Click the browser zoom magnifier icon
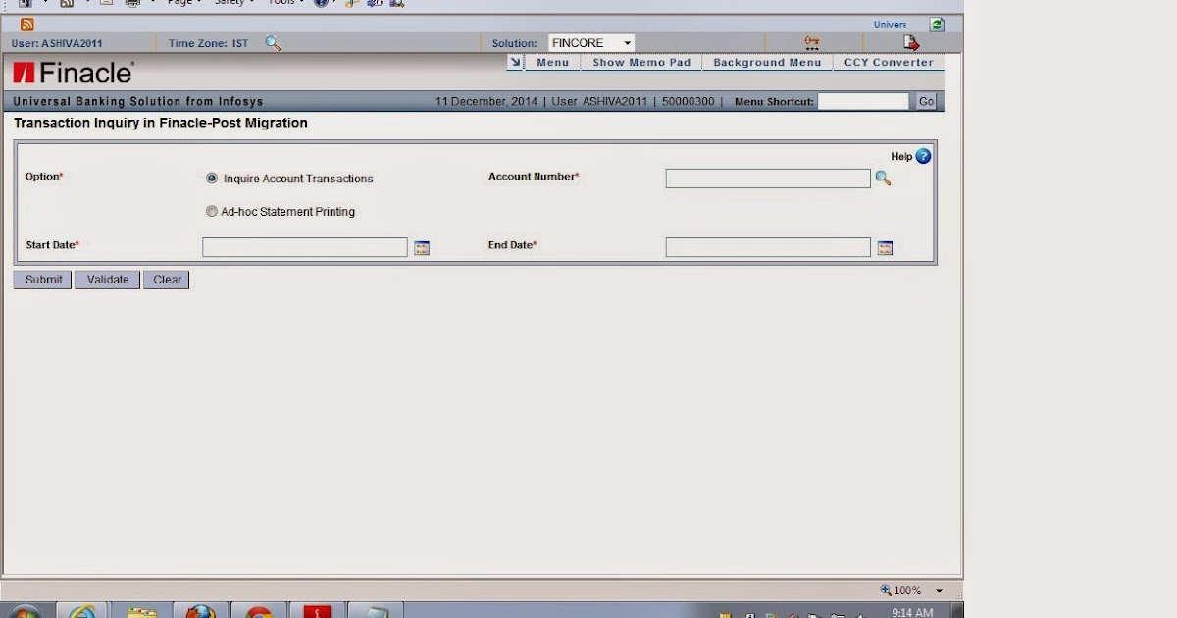Image resolution: width=1177 pixels, height=618 pixels. click(886, 590)
